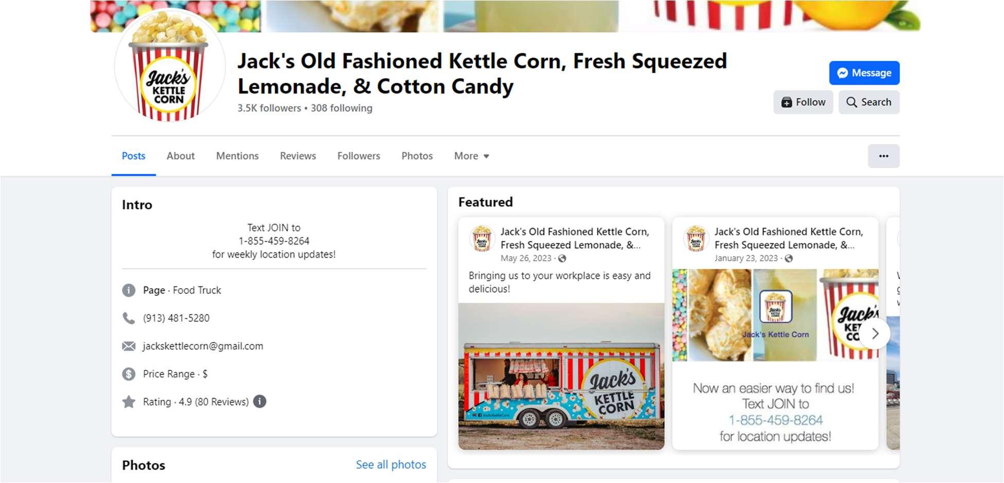Click the Search button

point(869,102)
